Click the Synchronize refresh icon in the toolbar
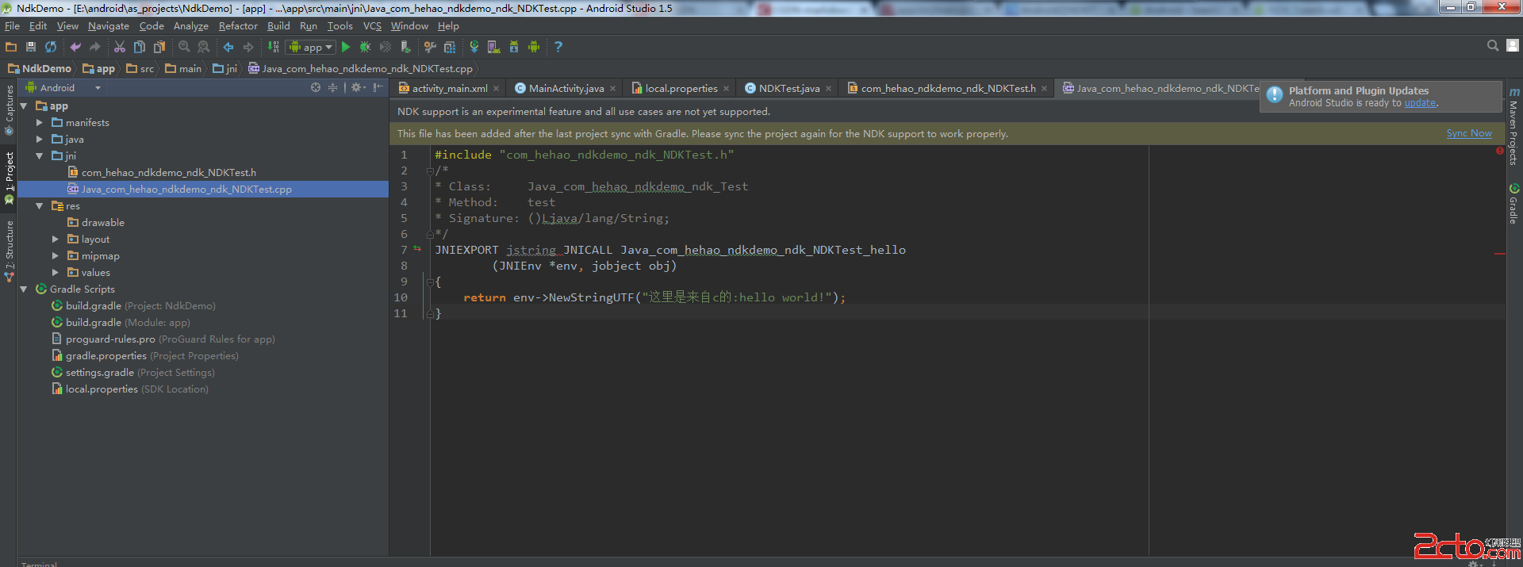 pyautogui.click(x=51, y=48)
